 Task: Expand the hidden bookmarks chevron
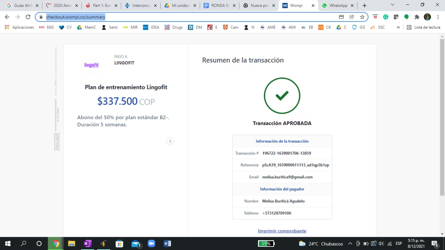398,27
